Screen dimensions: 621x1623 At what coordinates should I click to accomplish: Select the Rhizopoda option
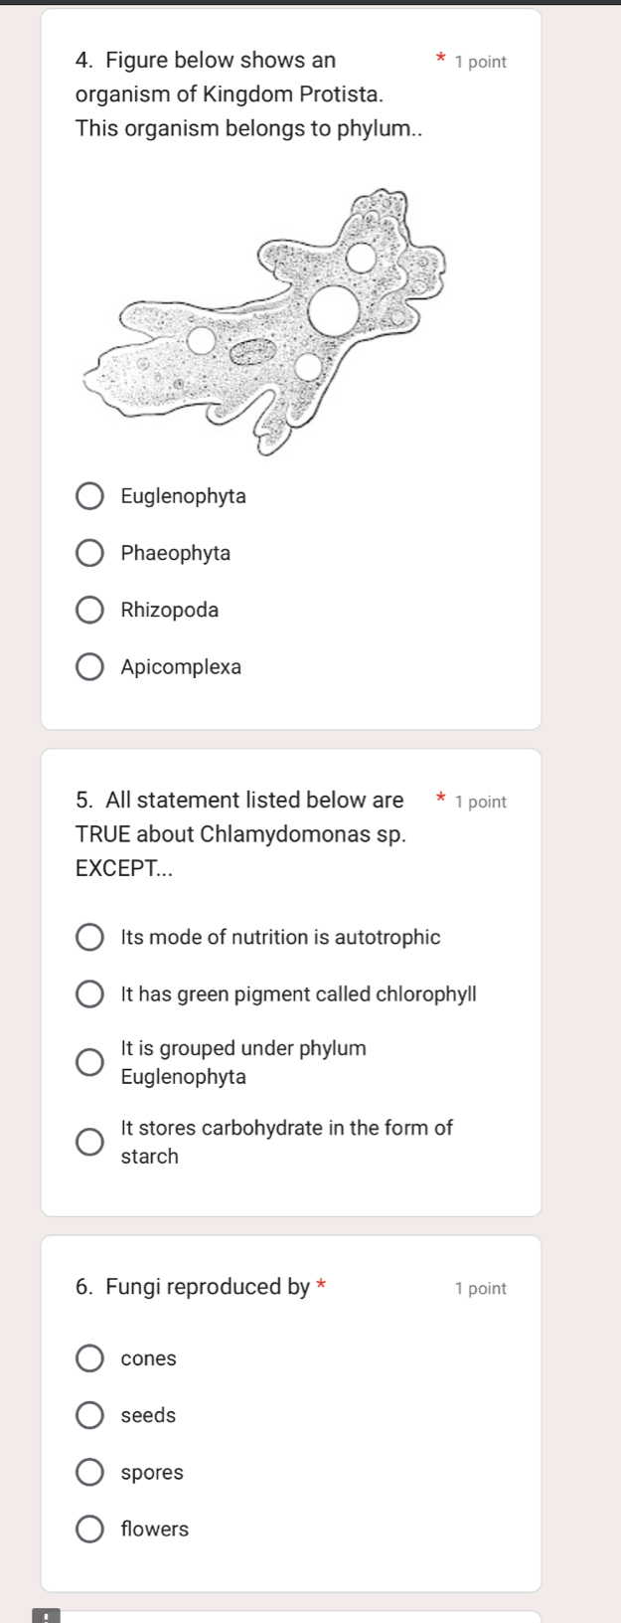[x=89, y=610]
